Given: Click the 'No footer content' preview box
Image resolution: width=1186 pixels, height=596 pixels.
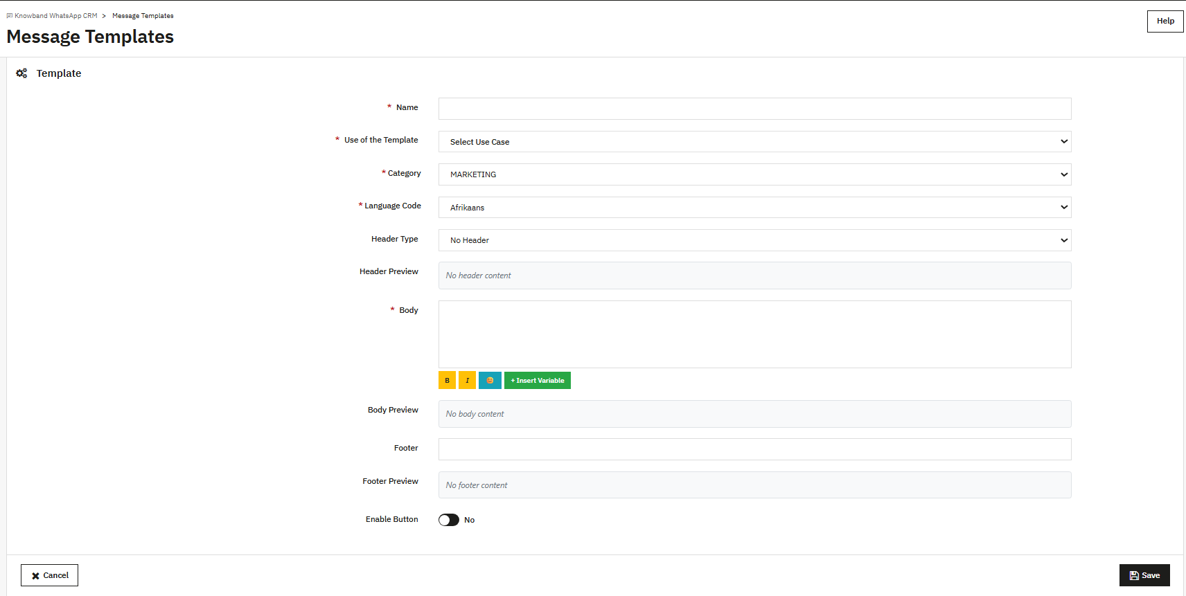Looking at the screenshot, I should point(754,485).
